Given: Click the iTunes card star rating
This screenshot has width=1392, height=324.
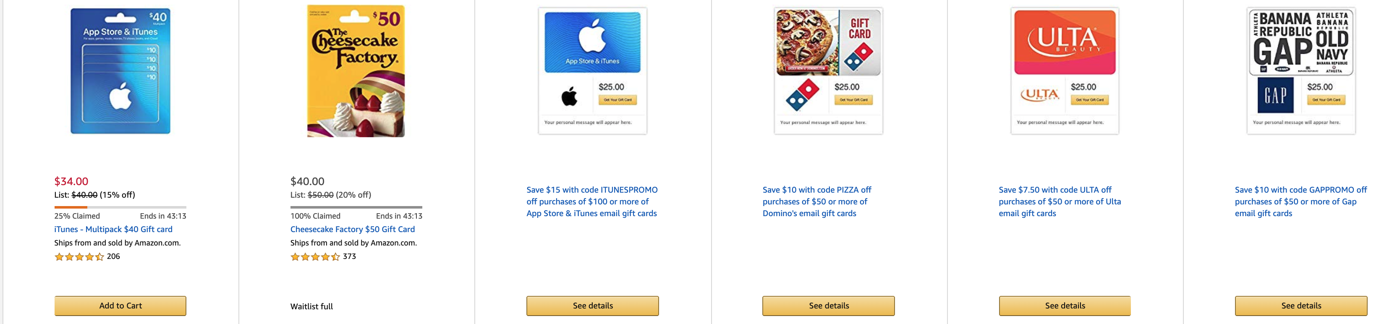Looking at the screenshot, I should click(79, 257).
